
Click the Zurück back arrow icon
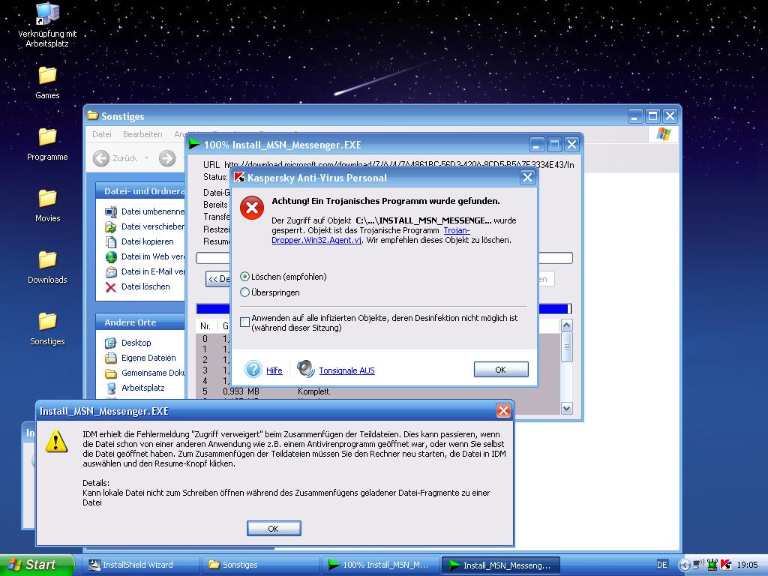click(x=101, y=158)
